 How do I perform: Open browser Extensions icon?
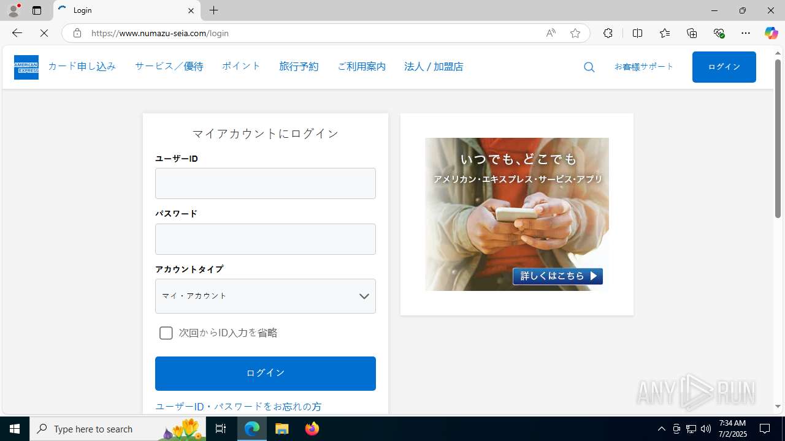coord(608,33)
